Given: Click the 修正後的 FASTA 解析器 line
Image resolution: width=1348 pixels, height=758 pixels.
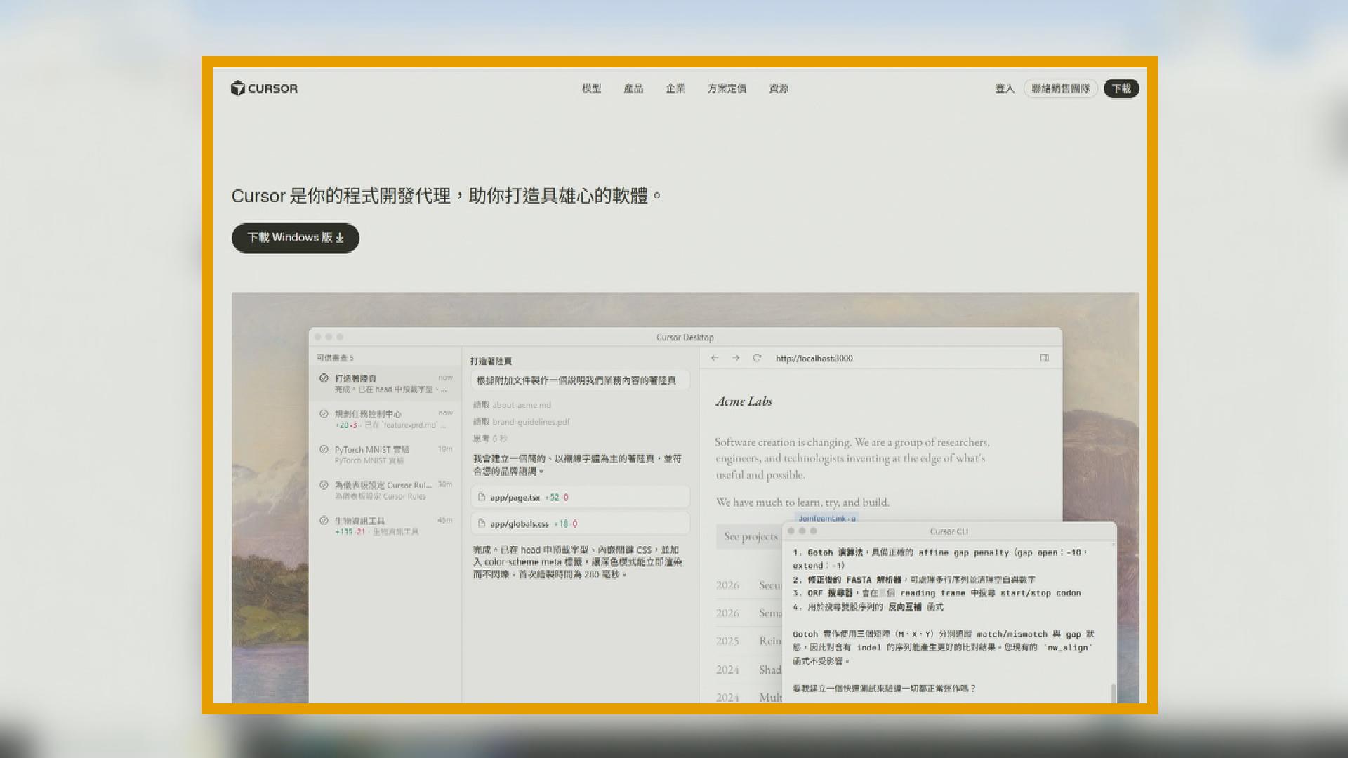Looking at the screenshot, I should point(913,580).
